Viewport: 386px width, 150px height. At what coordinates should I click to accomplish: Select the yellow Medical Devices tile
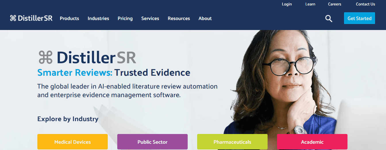[72, 142]
